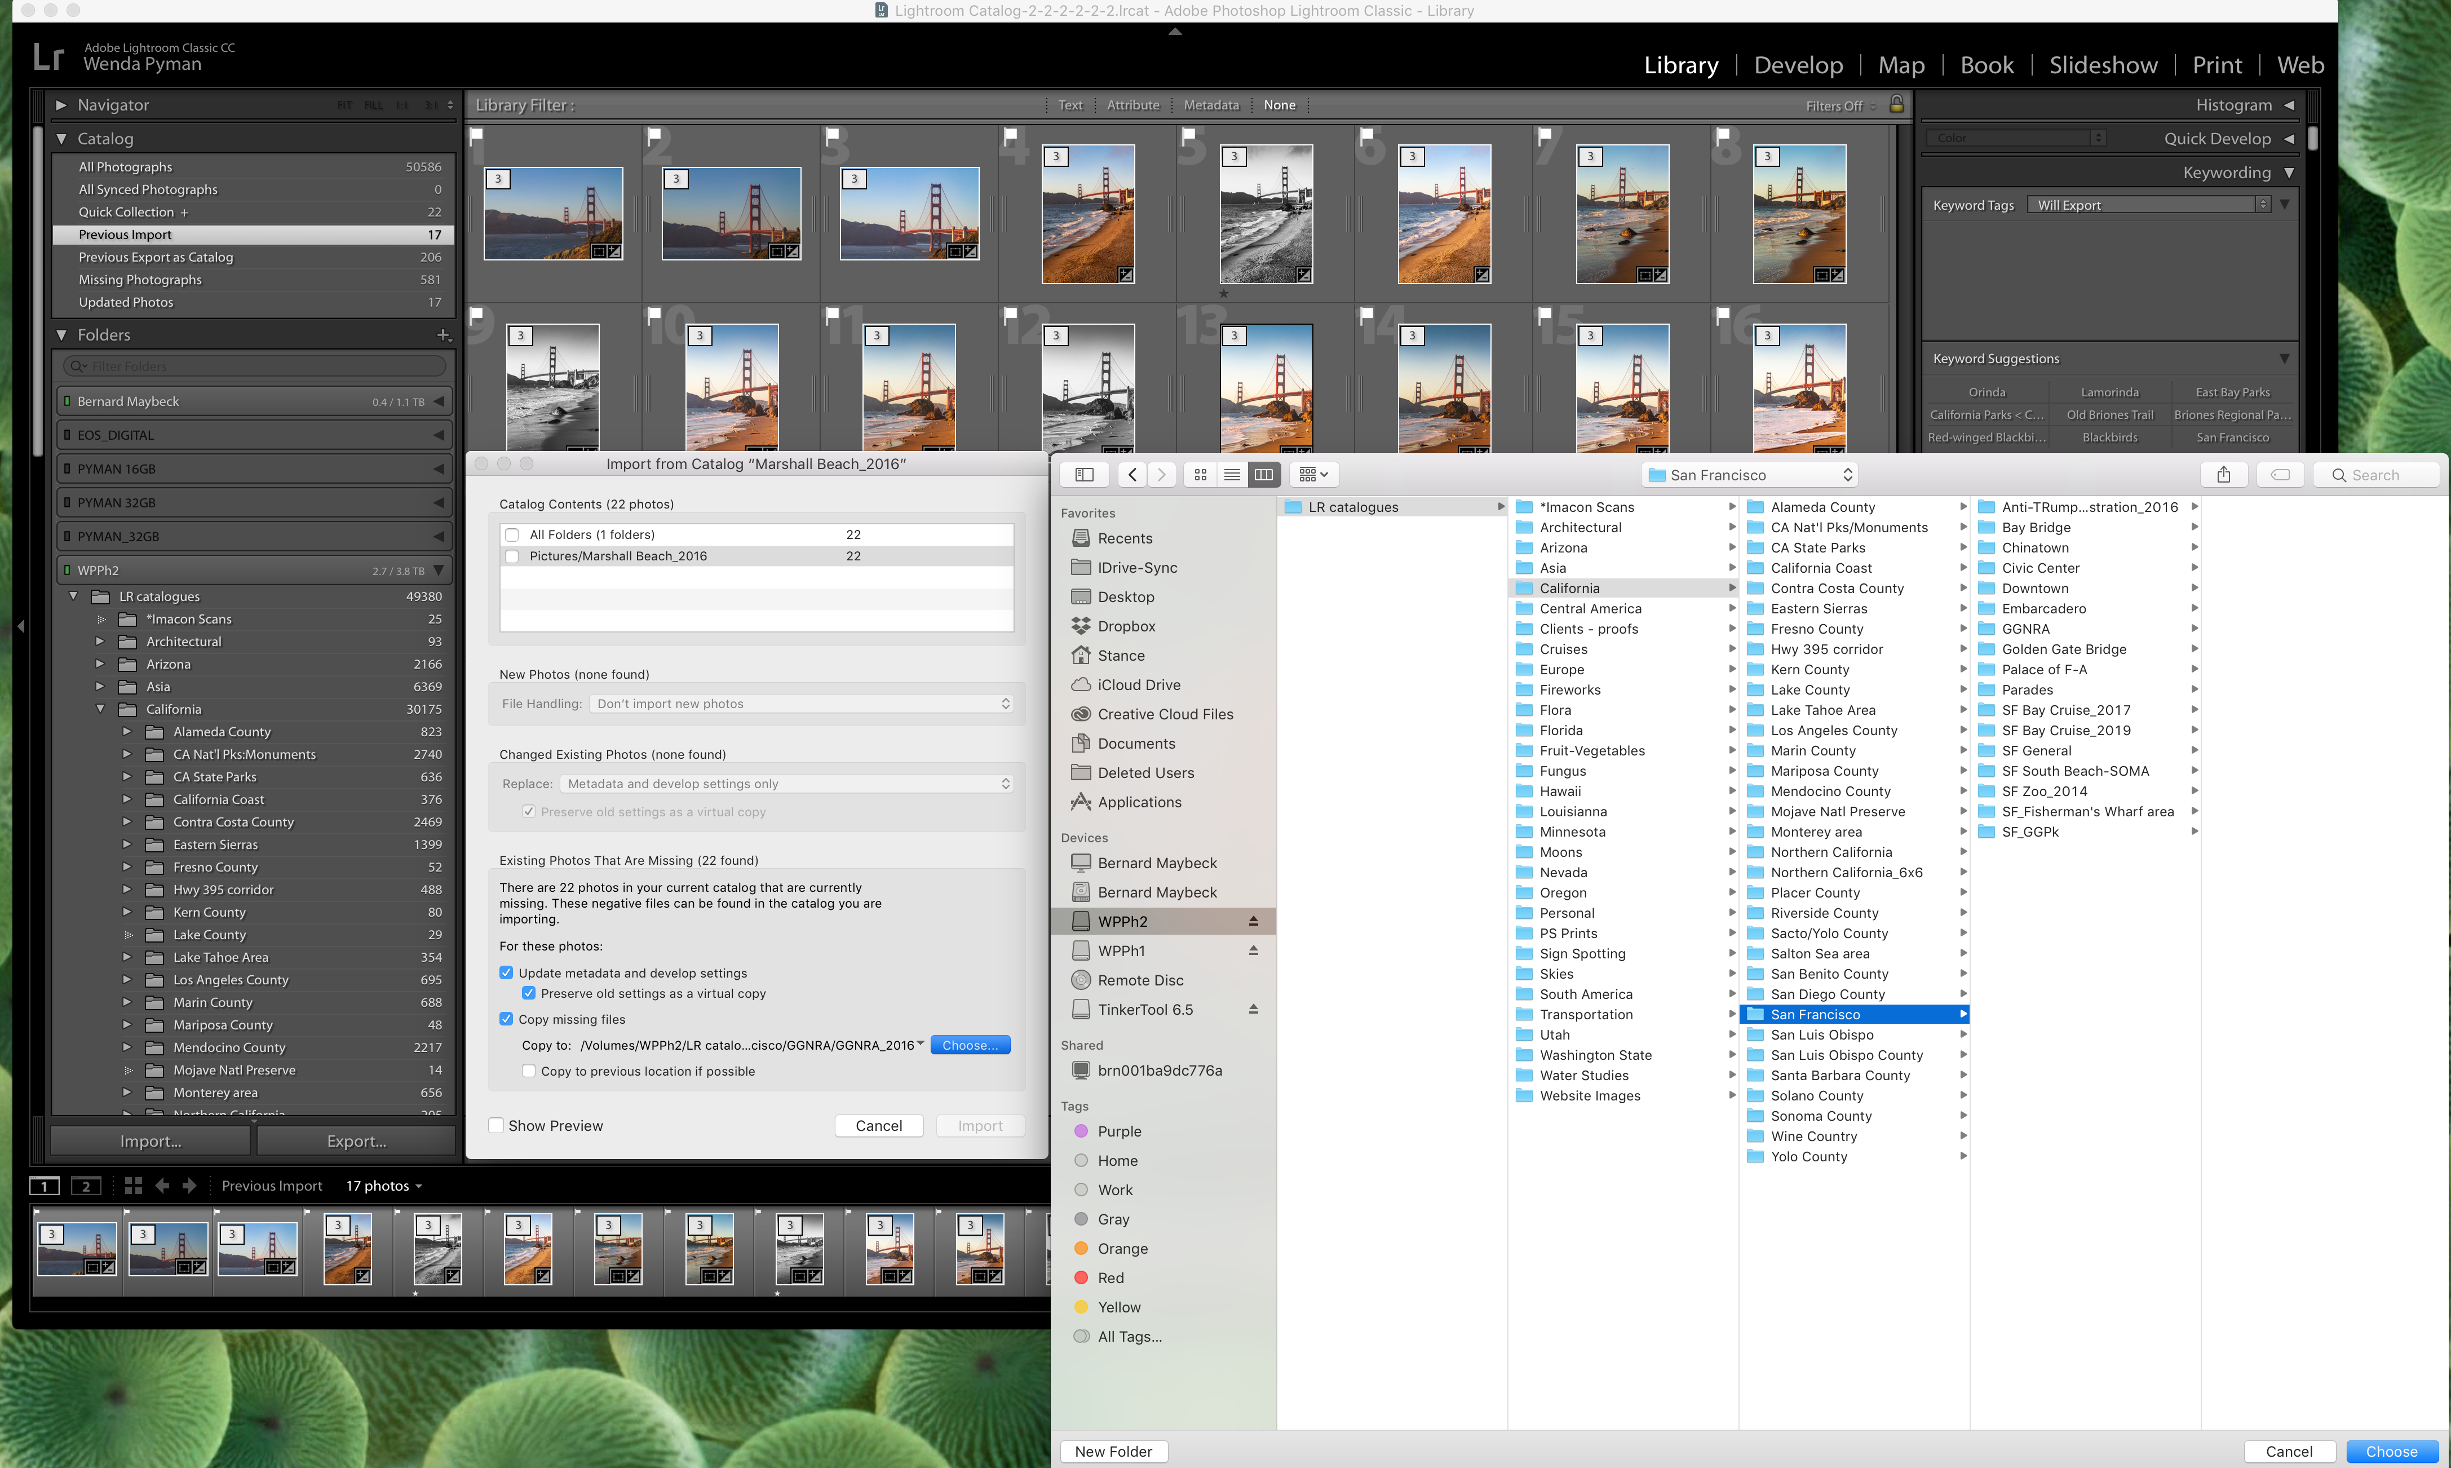Click the filter lock icon
2451x1468 pixels.
(1896, 104)
